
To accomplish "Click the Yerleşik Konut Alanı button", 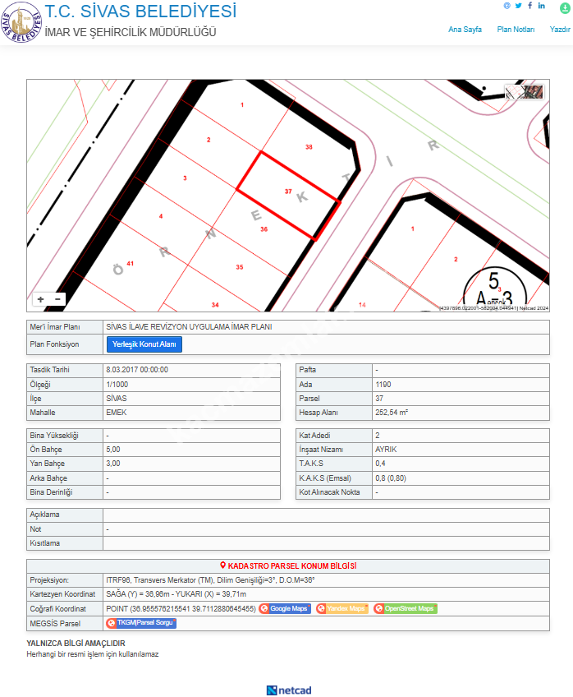I will pos(144,344).
